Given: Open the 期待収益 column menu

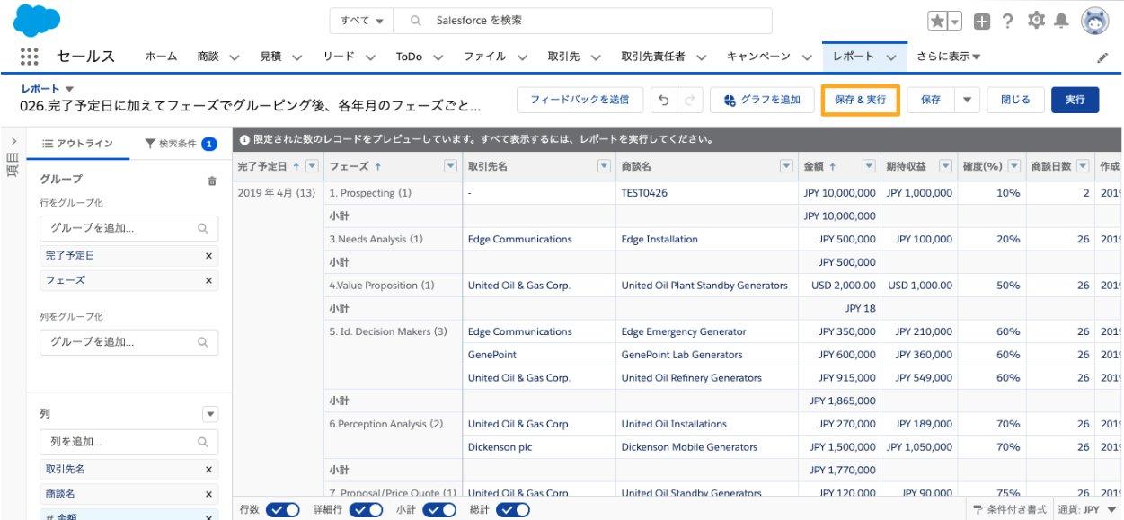Looking at the screenshot, I should point(946,166).
